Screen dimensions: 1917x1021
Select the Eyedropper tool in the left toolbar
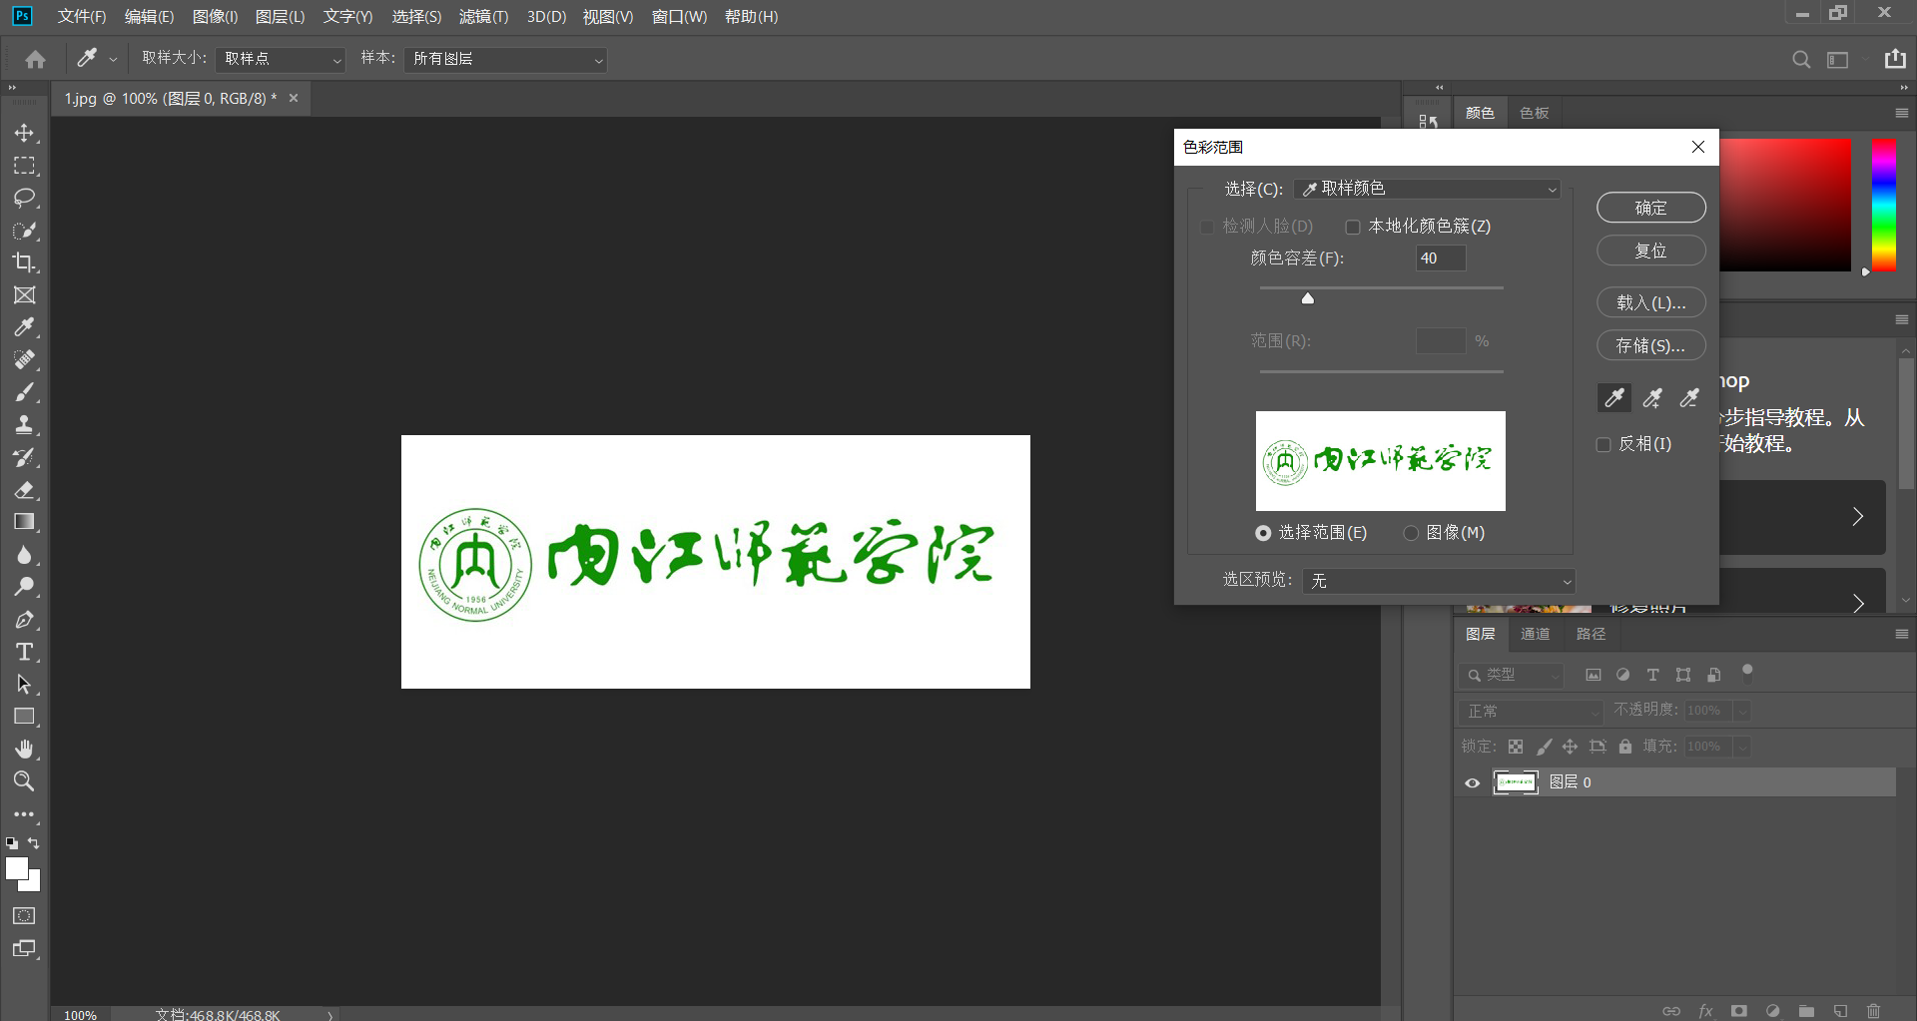pos(24,327)
